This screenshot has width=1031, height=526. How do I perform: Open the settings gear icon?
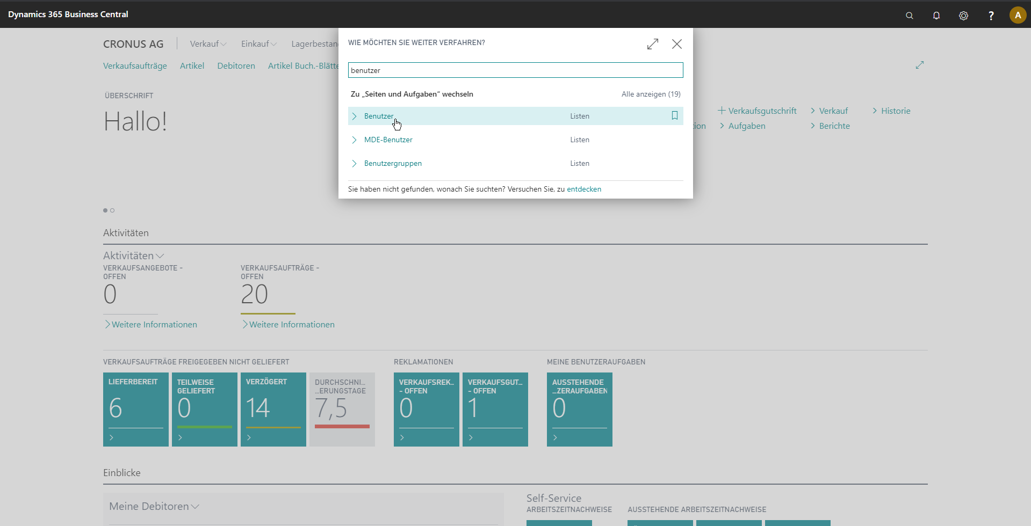[963, 16]
